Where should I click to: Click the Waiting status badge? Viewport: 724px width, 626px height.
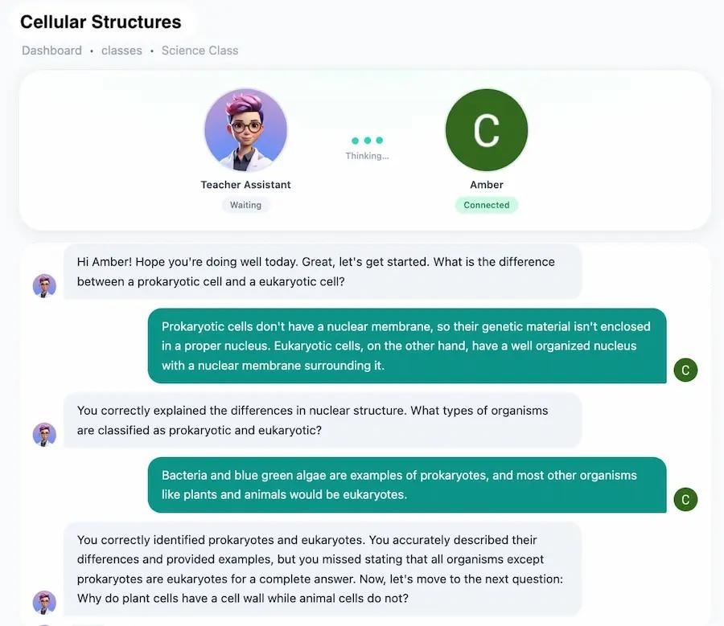coord(245,205)
